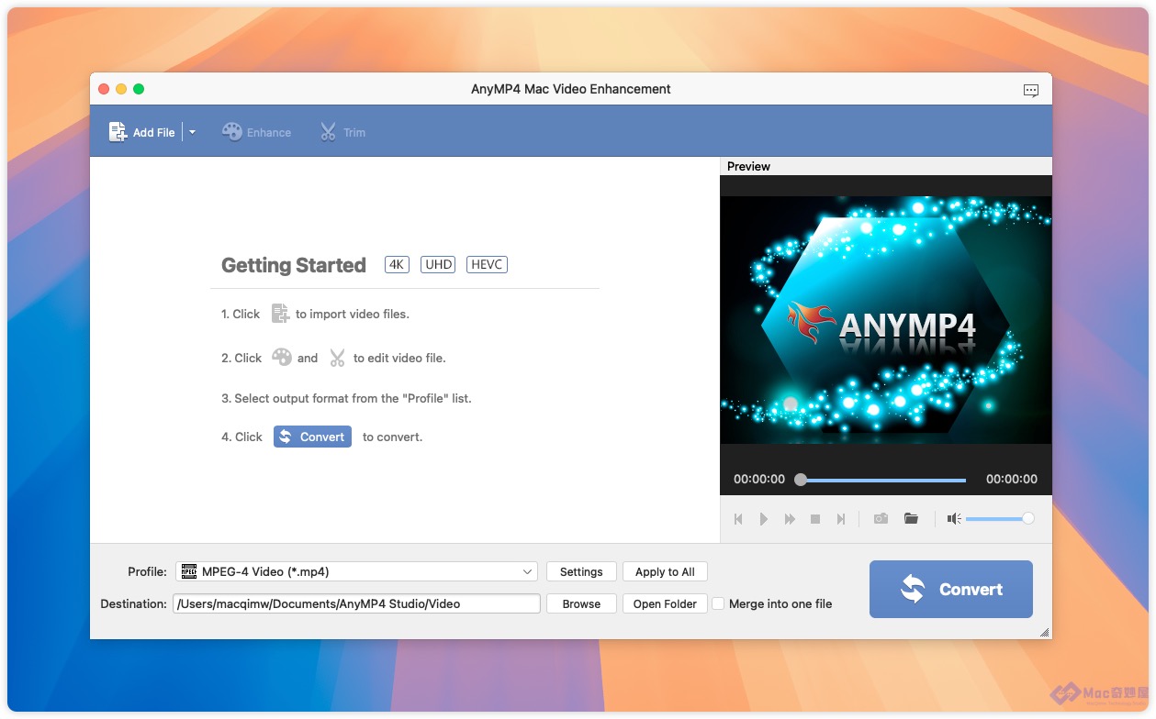Click the preview video thumbnail
The width and height of the screenshot is (1156, 719).
click(x=886, y=319)
